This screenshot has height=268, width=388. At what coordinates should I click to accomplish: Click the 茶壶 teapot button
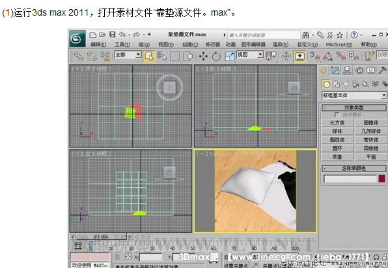click(x=337, y=157)
